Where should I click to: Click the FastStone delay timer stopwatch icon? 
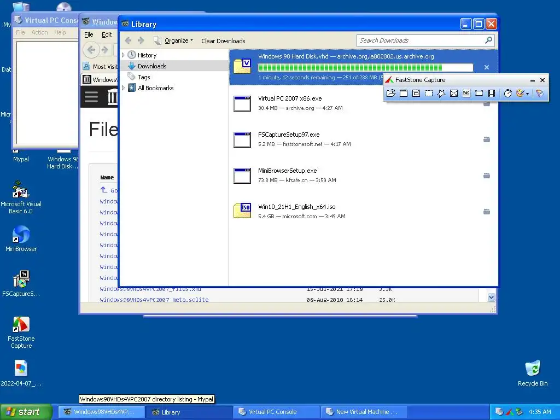click(x=507, y=93)
